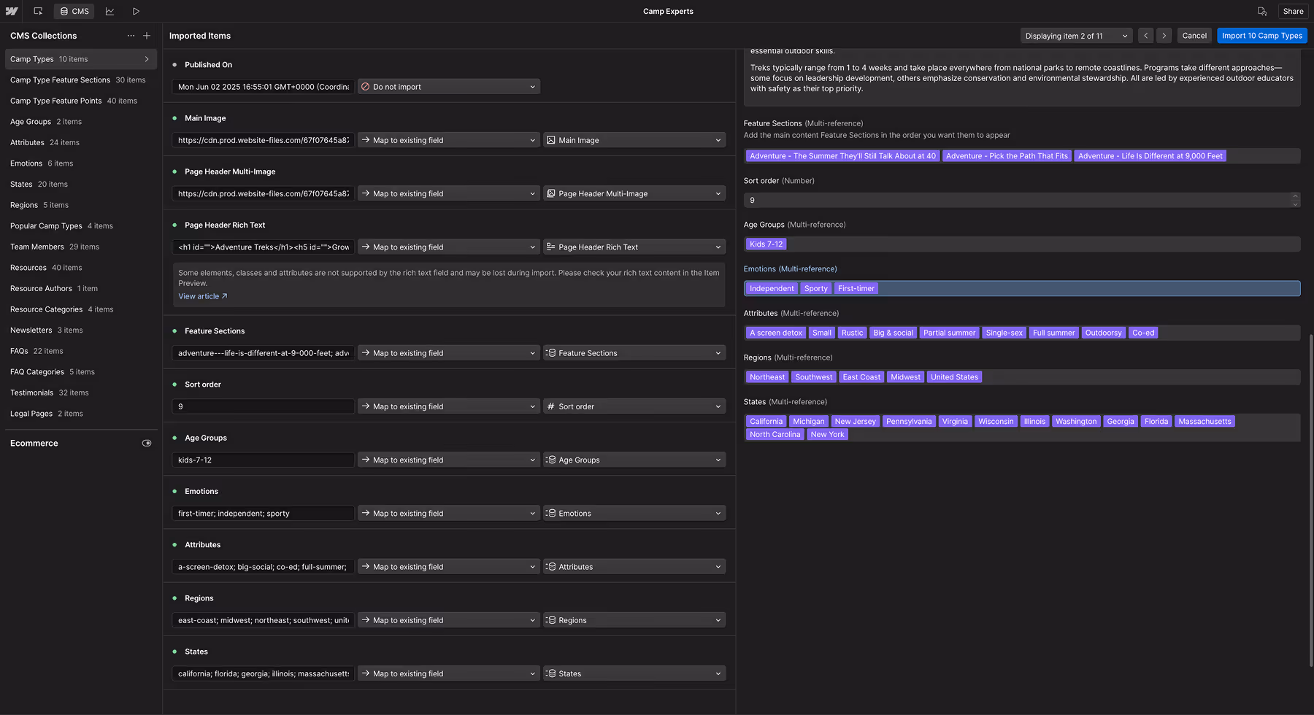The width and height of the screenshot is (1314, 715).
Task: Open the Webflow logo menu
Action: pyautogui.click(x=13, y=11)
